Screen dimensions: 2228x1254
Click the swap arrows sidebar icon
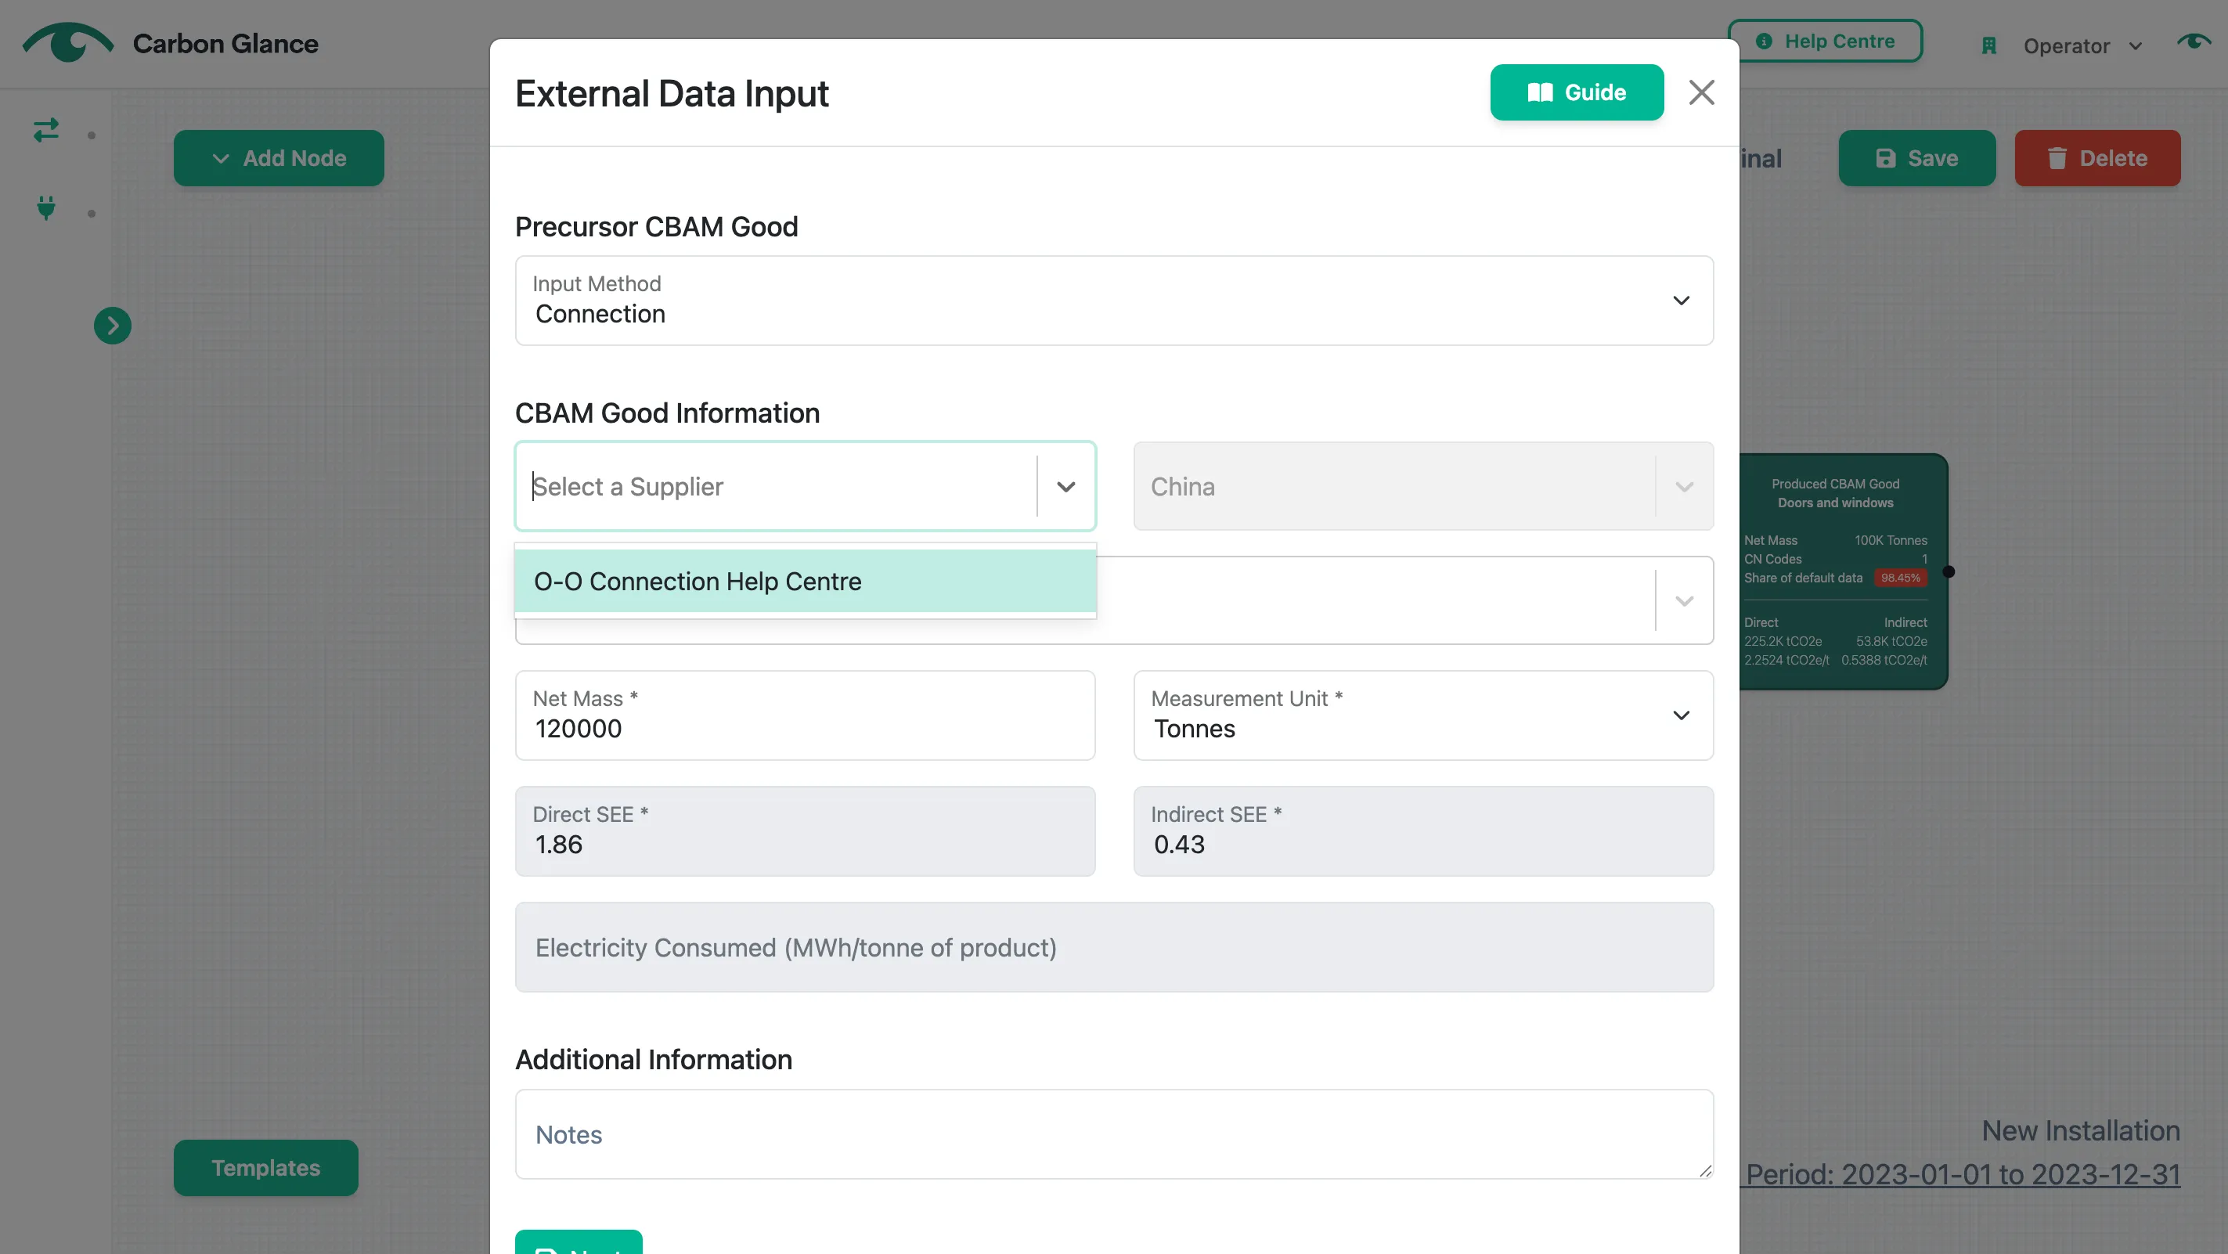[46, 130]
